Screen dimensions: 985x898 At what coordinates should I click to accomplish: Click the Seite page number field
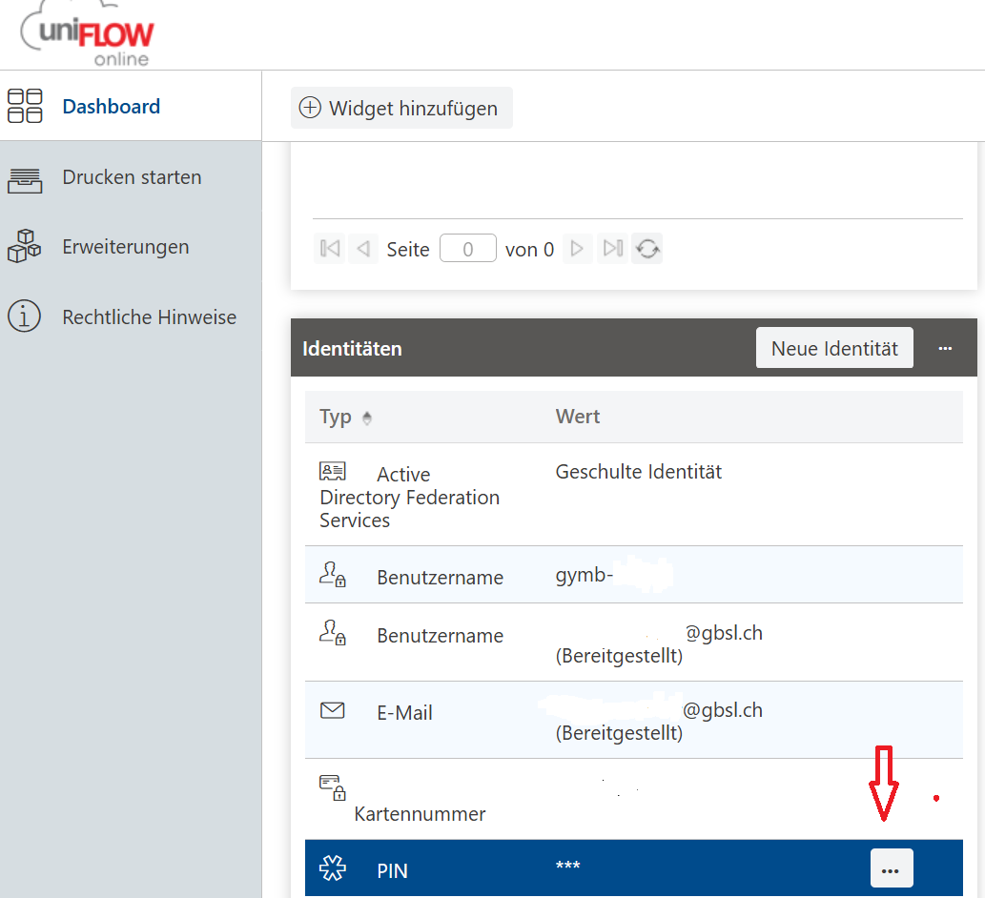pyautogui.click(x=467, y=249)
